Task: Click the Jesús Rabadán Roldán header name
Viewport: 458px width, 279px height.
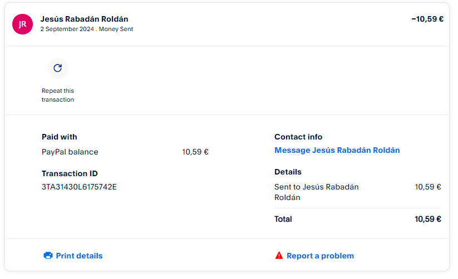Action: point(84,19)
